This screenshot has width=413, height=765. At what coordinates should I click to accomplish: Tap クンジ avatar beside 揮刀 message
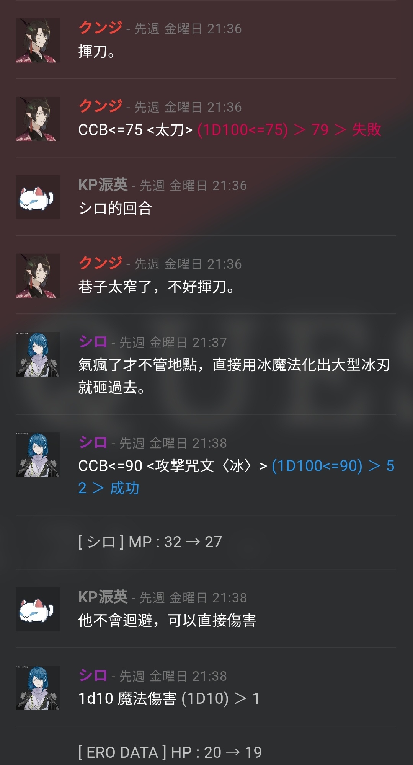(x=38, y=41)
